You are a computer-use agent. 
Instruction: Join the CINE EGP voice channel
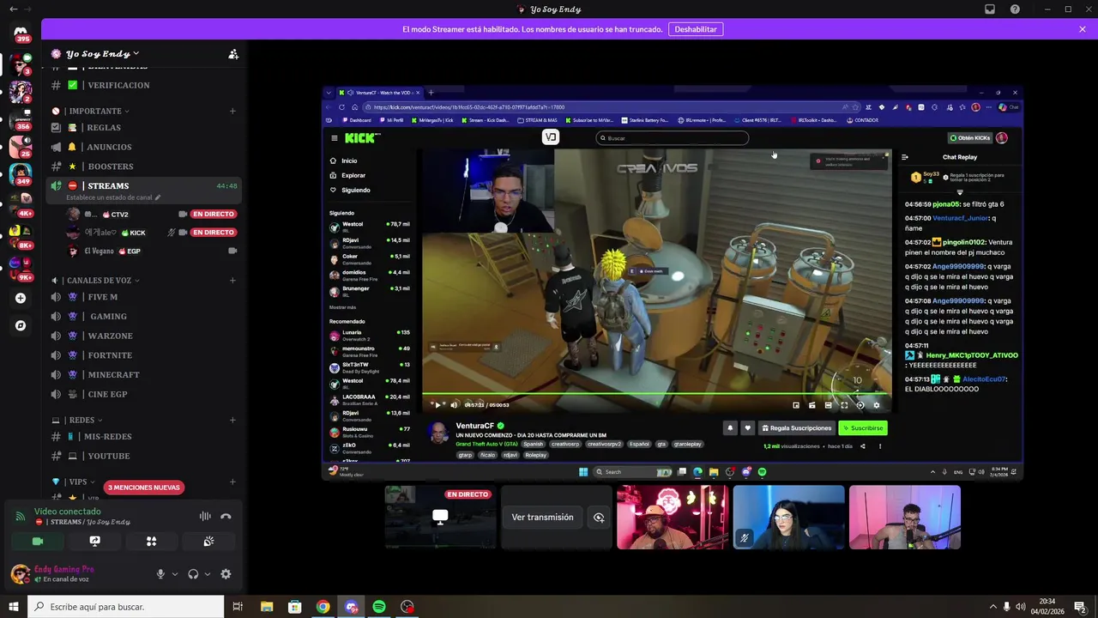tap(143, 395)
